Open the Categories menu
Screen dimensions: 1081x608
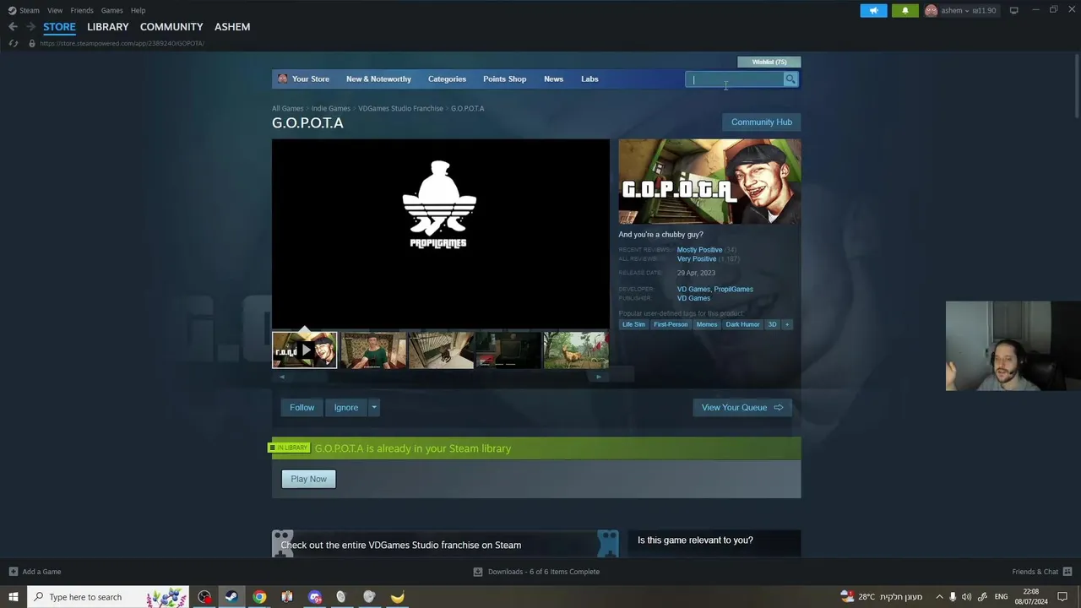[x=447, y=79]
